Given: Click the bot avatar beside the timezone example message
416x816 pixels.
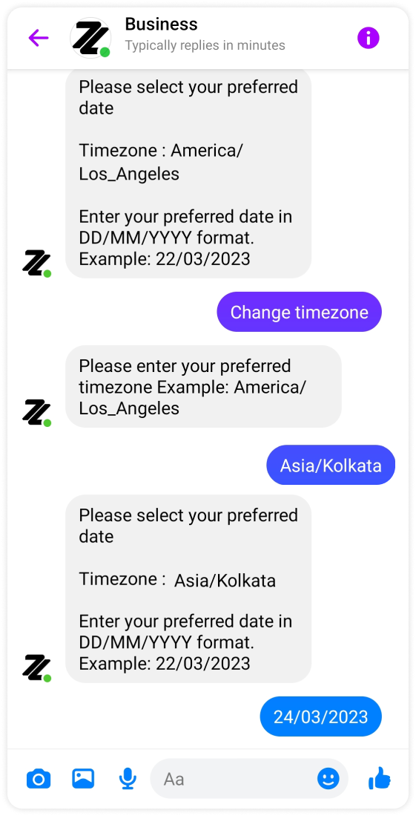Looking at the screenshot, I should click(x=36, y=414).
